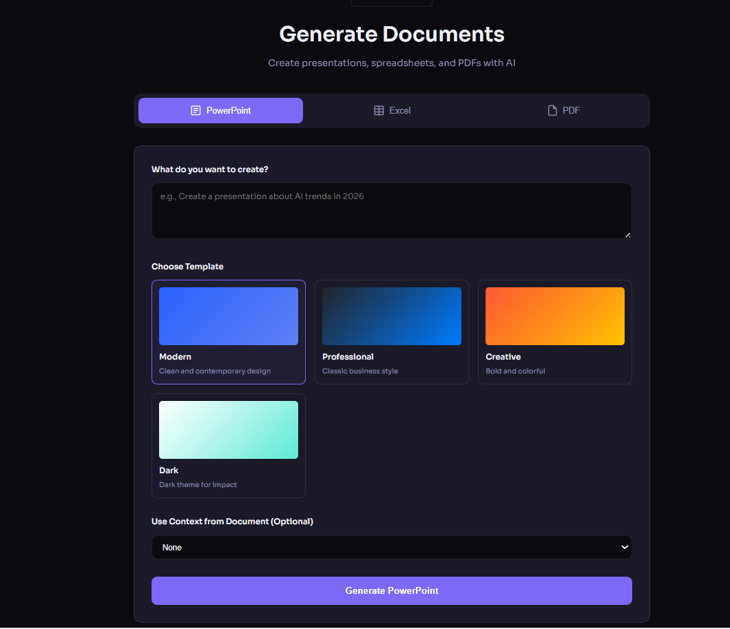Click the PowerPoint slide icon
730x629 pixels.
pos(196,110)
